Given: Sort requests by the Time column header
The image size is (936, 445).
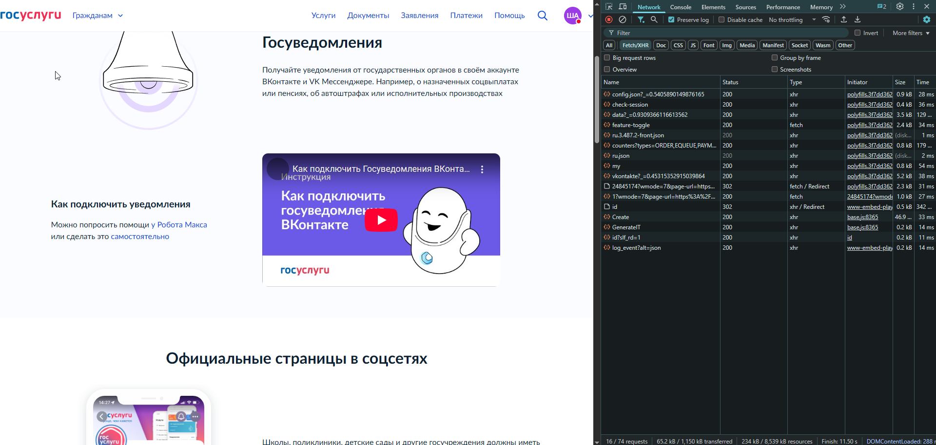Looking at the screenshot, I should pos(925,82).
